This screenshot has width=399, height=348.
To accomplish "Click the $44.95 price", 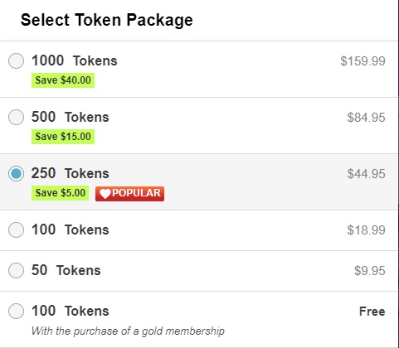I will (x=366, y=174).
